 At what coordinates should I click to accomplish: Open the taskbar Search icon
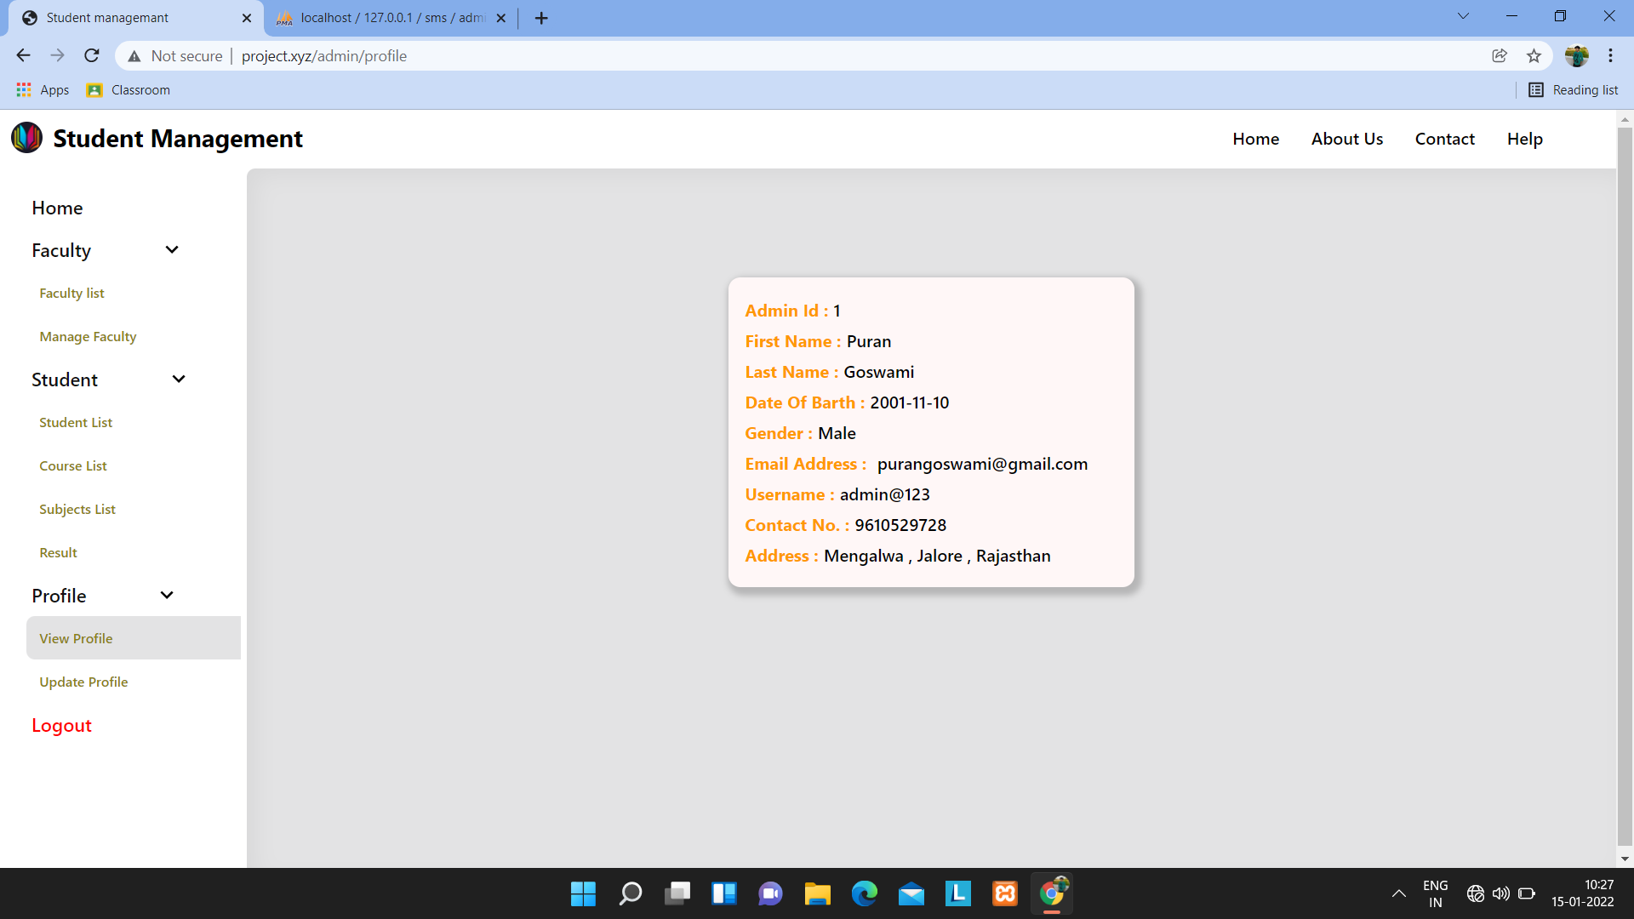(x=630, y=893)
